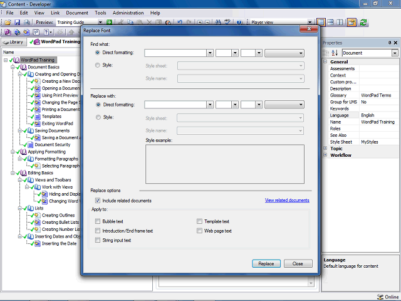Viewport: 401px width, 301px height.
Task: Open the Edit menu
Action: pyautogui.click(x=24, y=13)
